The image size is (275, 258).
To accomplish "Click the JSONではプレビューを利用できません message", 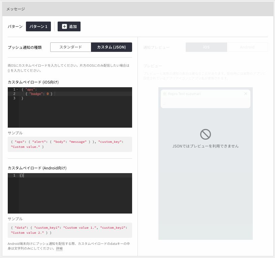I will [206, 146].
